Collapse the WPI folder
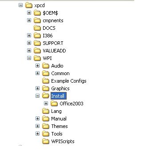This screenshot has height=168, width=167. tap(29, 58)
